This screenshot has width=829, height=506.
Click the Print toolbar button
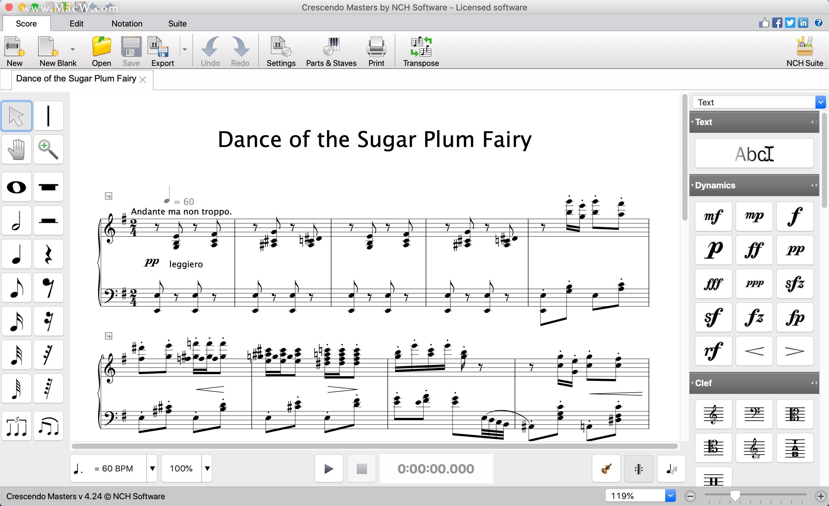[376, 51]
